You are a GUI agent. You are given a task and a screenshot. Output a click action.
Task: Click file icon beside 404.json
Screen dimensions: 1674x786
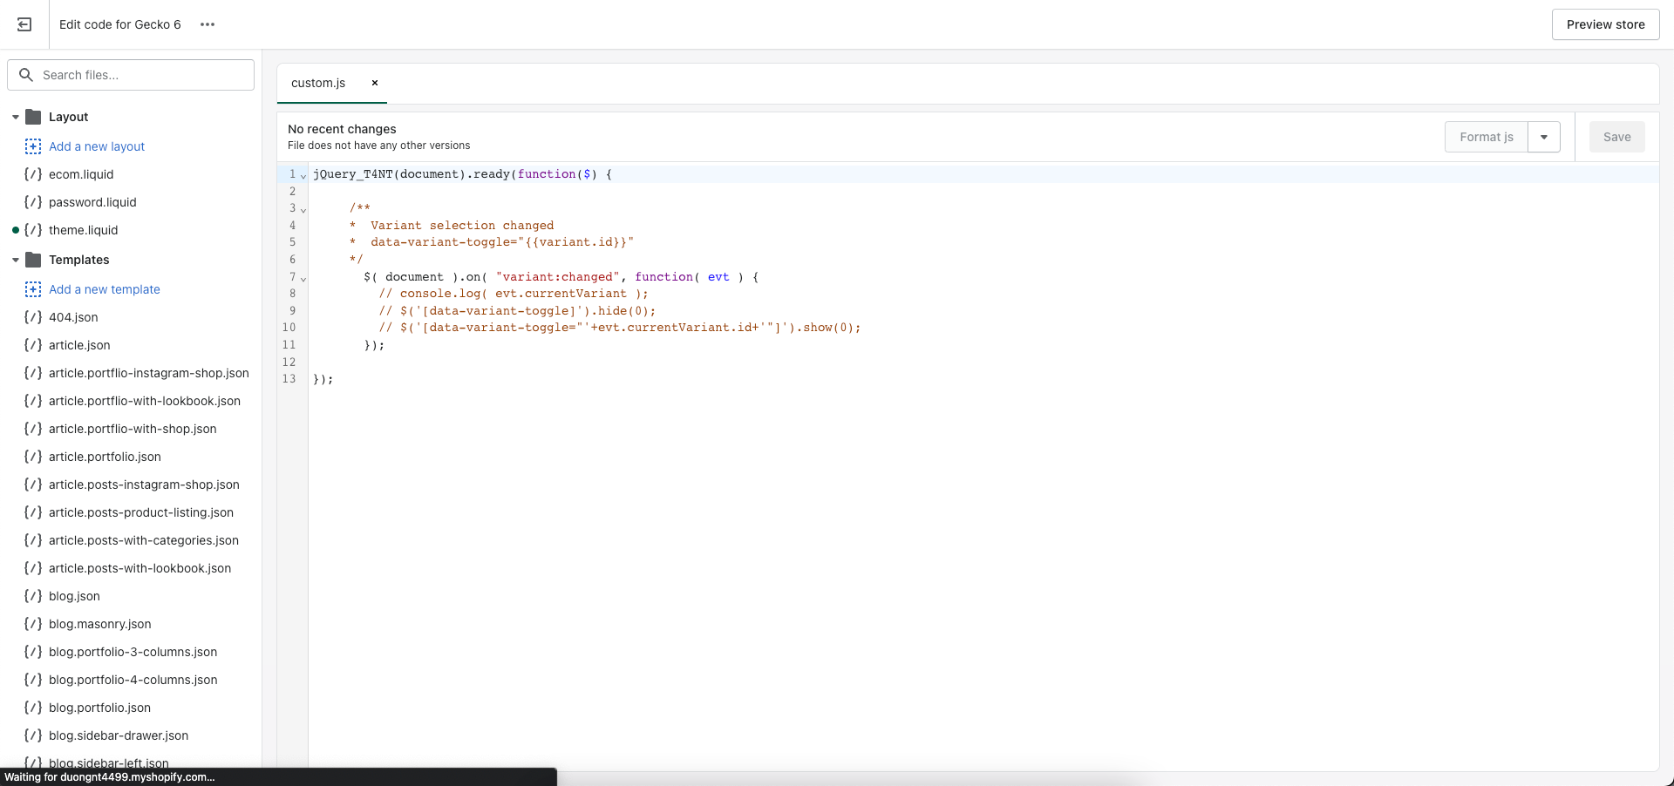(x=33, y=317)
